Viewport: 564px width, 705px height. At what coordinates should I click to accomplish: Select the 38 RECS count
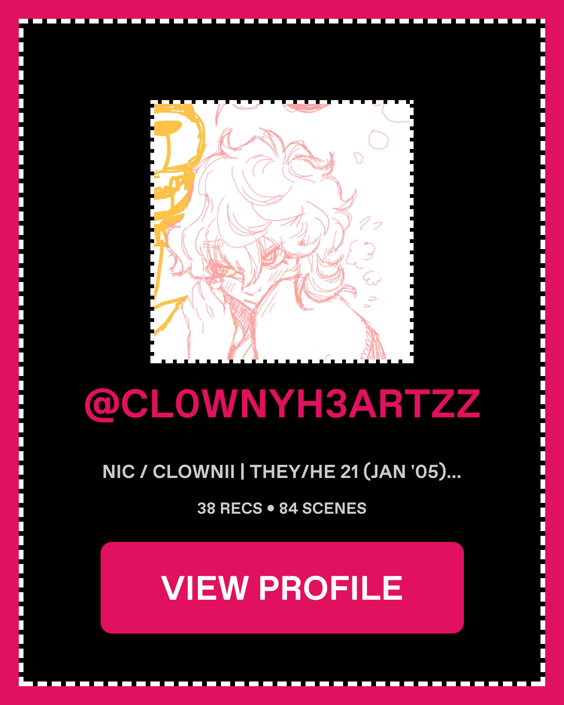click(x=230, y=508)
